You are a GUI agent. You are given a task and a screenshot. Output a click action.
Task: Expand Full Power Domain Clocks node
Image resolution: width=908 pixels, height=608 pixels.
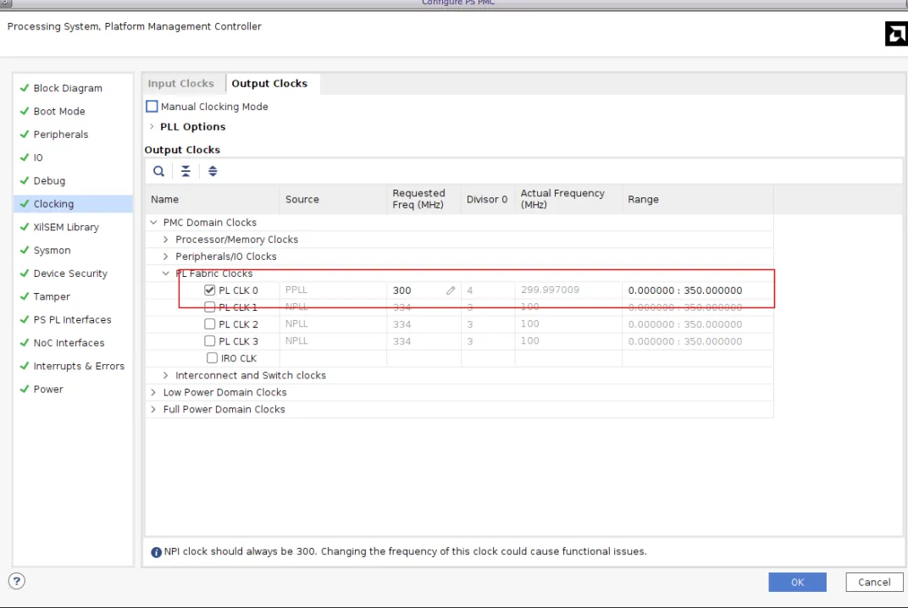[x=153, y=409]
